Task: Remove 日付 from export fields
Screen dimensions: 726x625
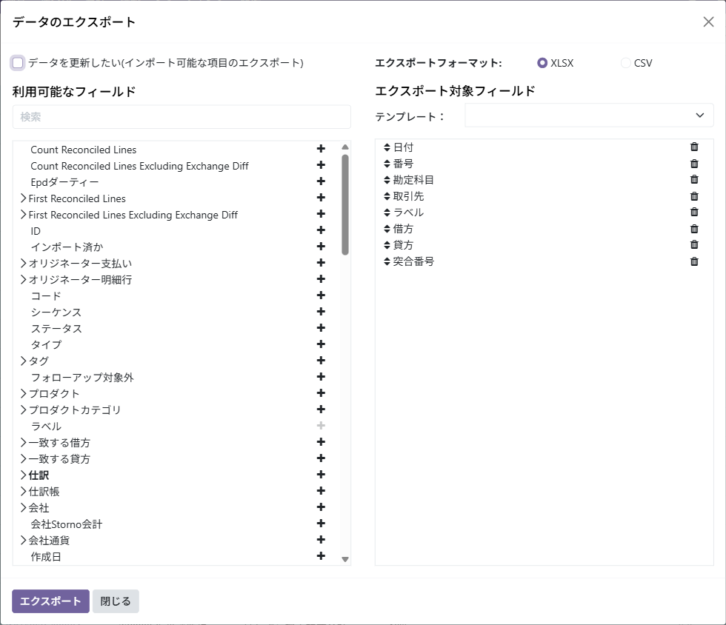Action: pos(694,147)
